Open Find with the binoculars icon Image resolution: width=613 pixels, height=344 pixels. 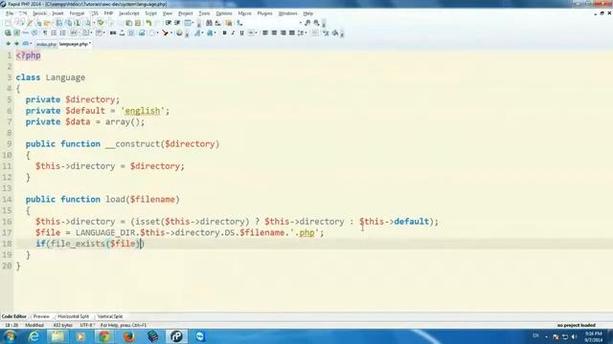click(209, 23)
